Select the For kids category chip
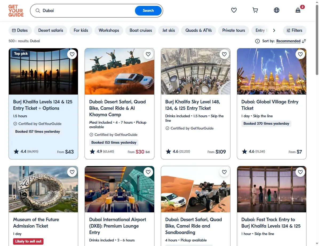319x246 pixels. (x=81, y=30)
